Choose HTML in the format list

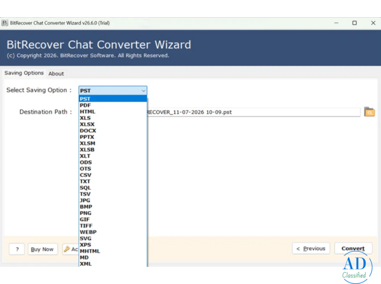pyautogui.click(x=113, y=111)
